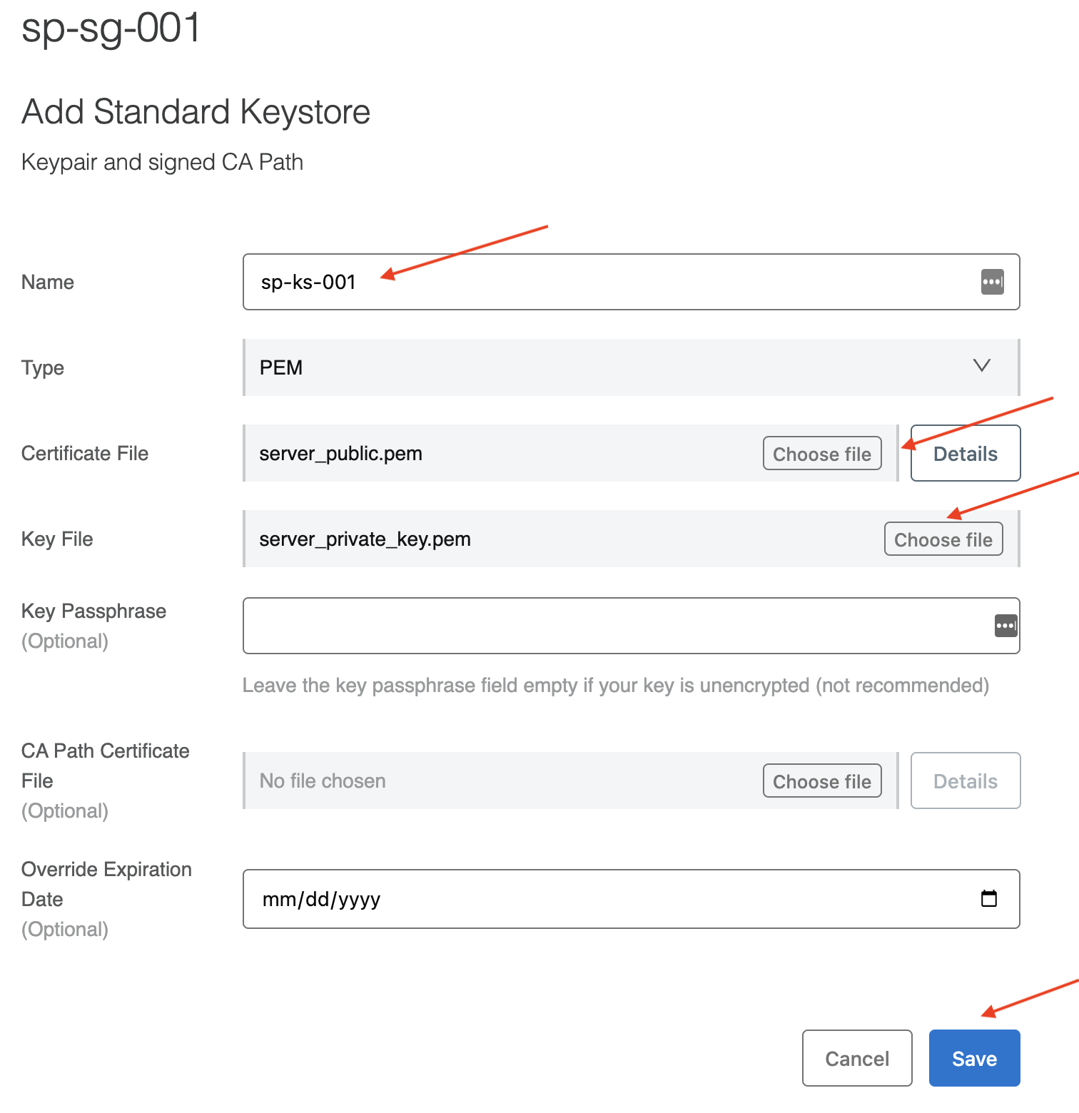The image size is (1079, 1113).
Task: Click the 'Certificate File' label
Action: (85, 454)
